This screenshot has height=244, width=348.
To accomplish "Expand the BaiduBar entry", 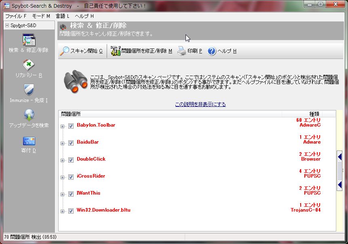I will tap(62, 143).
